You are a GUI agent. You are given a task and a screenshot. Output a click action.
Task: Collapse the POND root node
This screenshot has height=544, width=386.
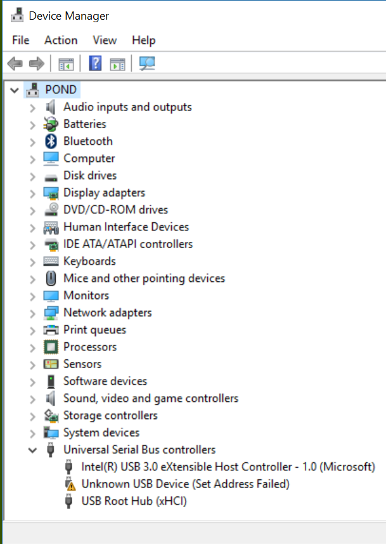tap(14, 90)
